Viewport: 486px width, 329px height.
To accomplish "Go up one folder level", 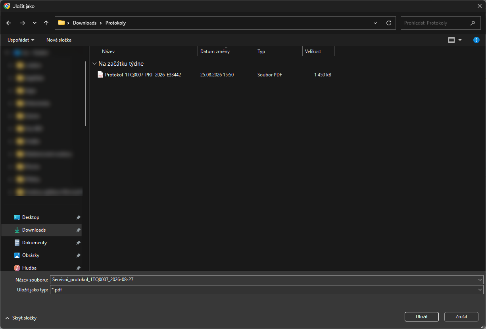I will 46,23.
